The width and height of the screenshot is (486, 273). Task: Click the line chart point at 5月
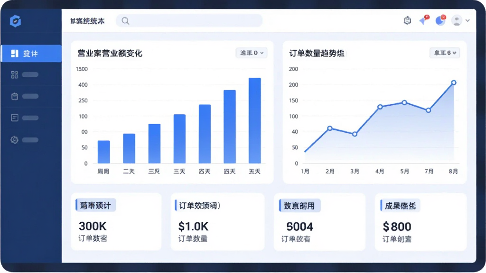click(404, 102)
